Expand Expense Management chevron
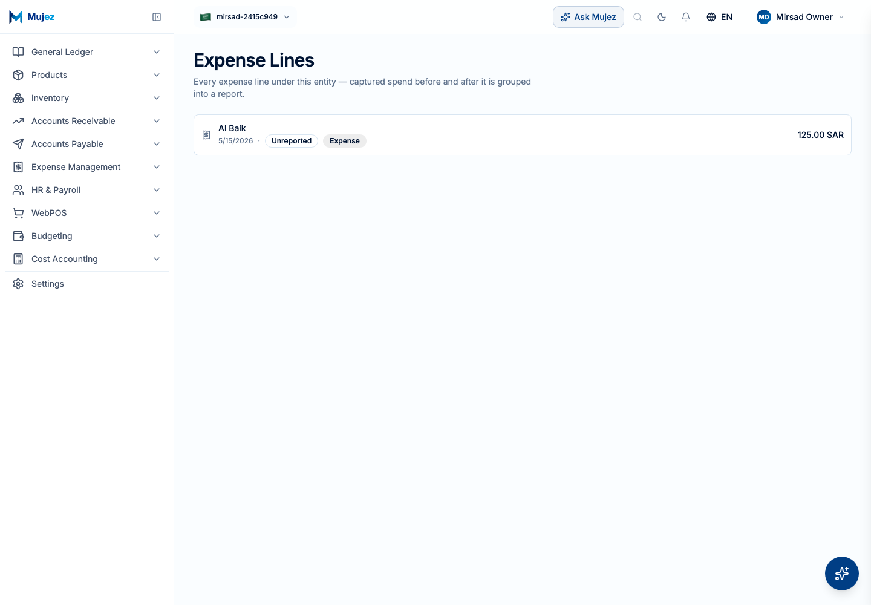 pyautogui.click(x=157, y=167)
